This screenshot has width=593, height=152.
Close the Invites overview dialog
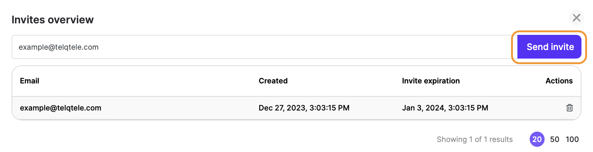click(x=577, y=18)
